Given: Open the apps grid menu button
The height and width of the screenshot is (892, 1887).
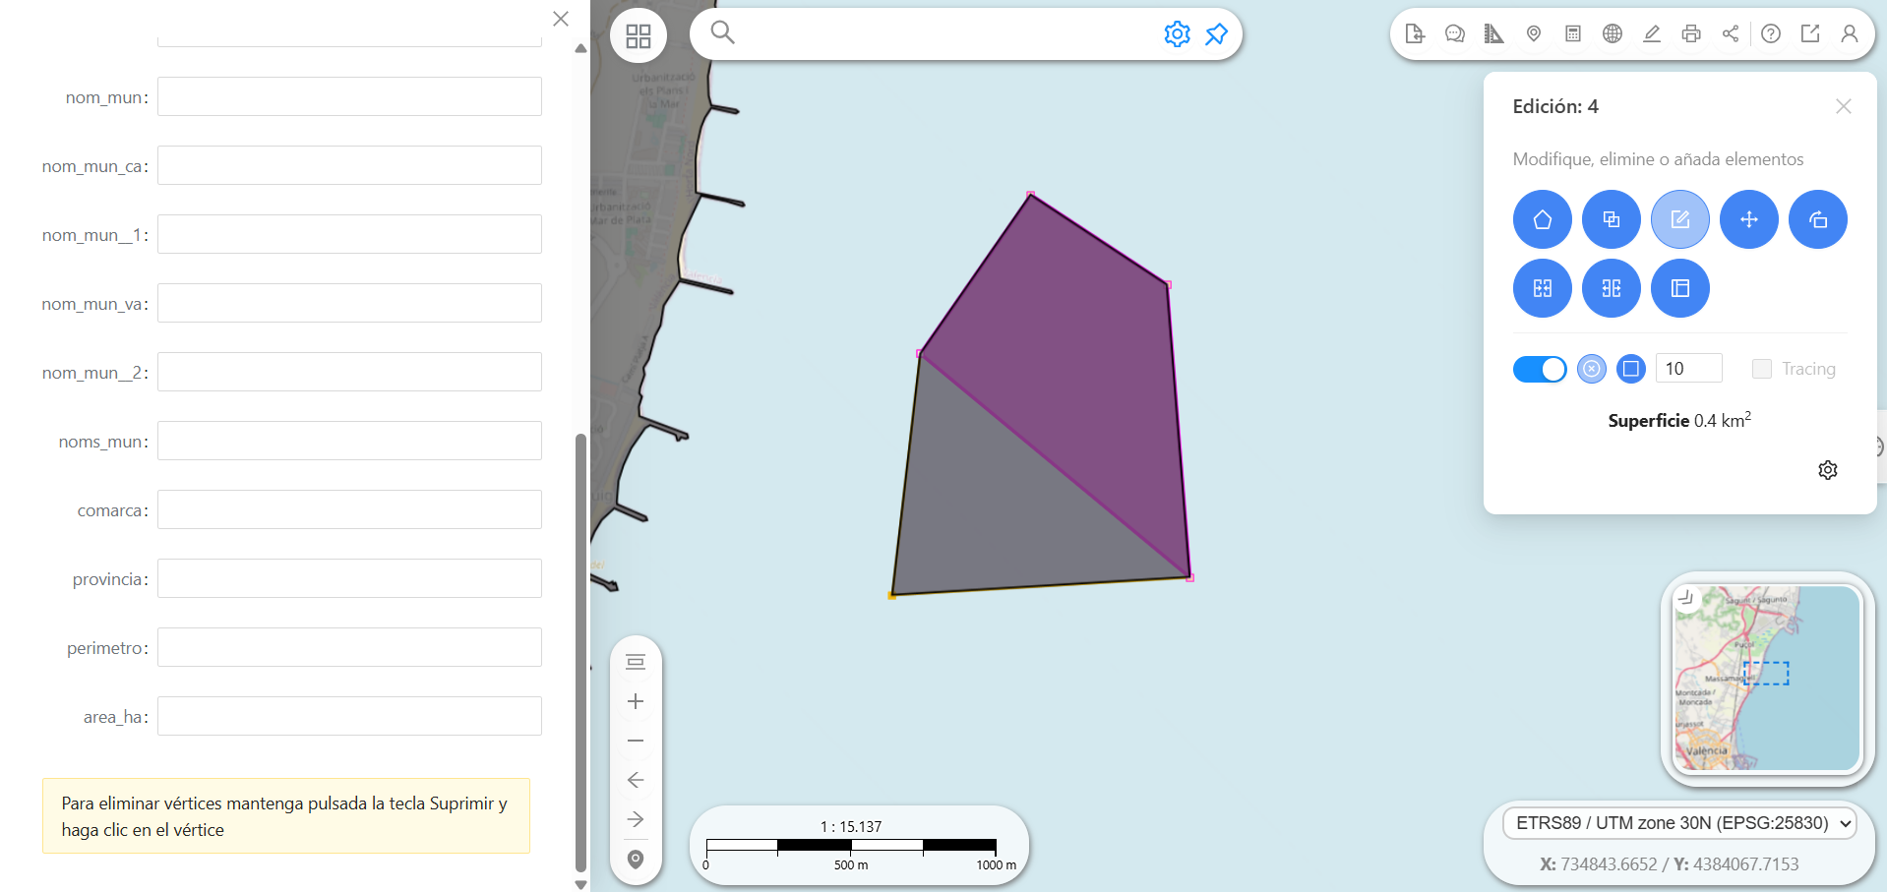Looking at the screenshot, I should pos(639,36).
